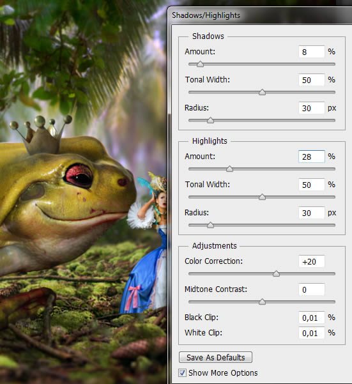Click the Shadows Tonal Width value field

click(x=312, y=80)
